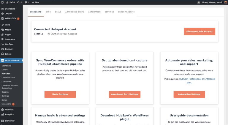Viewport: 228px width, 125px height.
Task: Click the Analytics bar chart icon
Action: [x=2, y=114]
